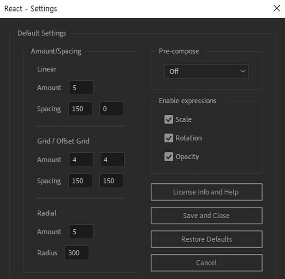Click Restore Defaults button
Screen dimensions: 285x279
tap(206, 239)
